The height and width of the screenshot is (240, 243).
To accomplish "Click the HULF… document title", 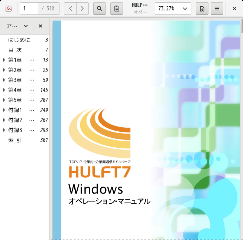I will coord(139,5).
